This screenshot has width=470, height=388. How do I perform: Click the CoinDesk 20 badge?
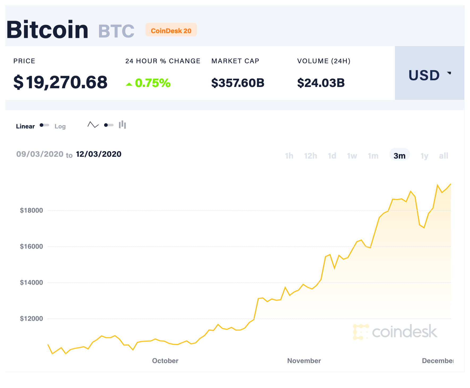[171, 30]
